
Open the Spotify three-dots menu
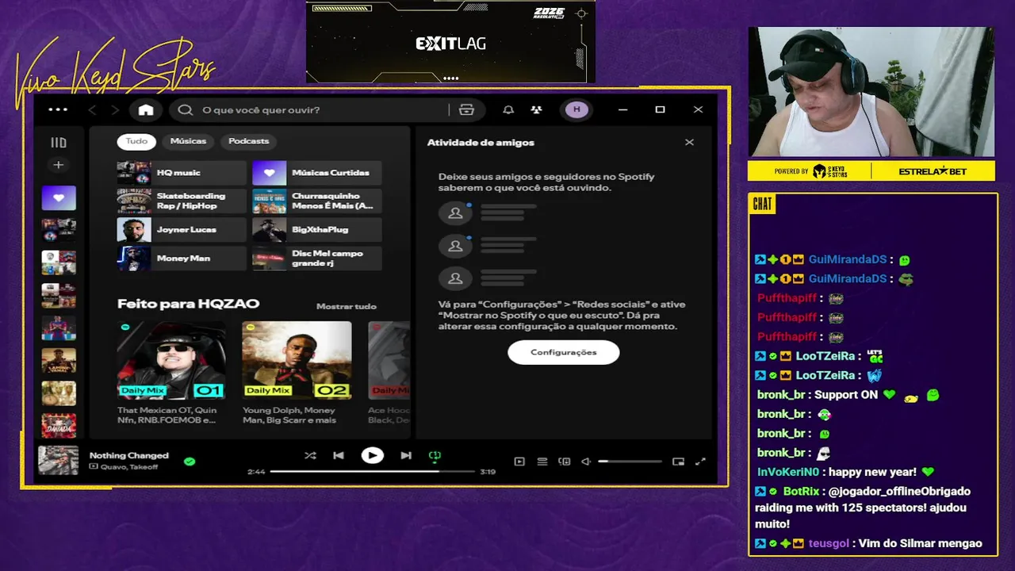point(58,109)
